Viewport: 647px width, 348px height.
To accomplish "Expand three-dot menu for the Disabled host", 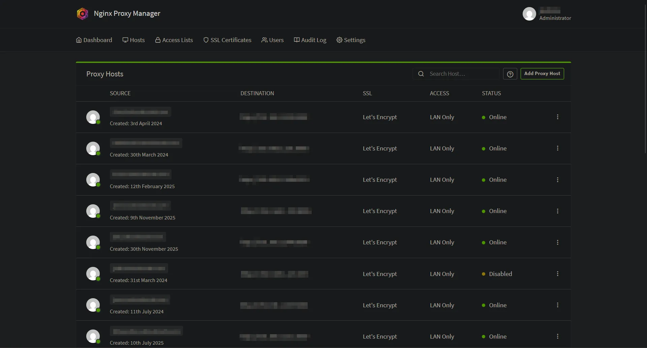I will [557, 274].
